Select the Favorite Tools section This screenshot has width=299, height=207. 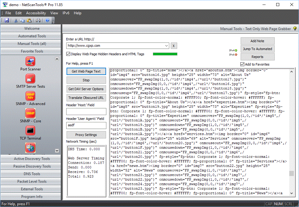point(31,51)
